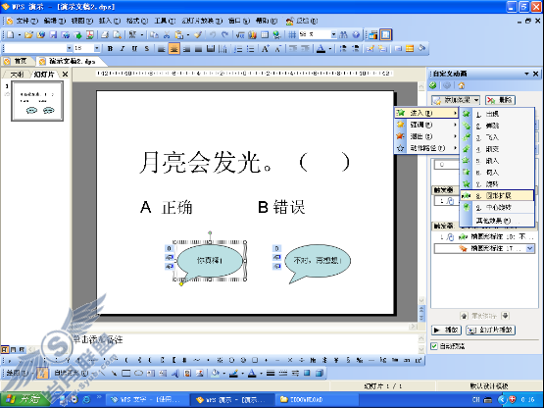Image resolution: width=544 pixels, height=408 pixels.
Task: Expand the Emphasis effects submenu
Action: tap(426, 125)
